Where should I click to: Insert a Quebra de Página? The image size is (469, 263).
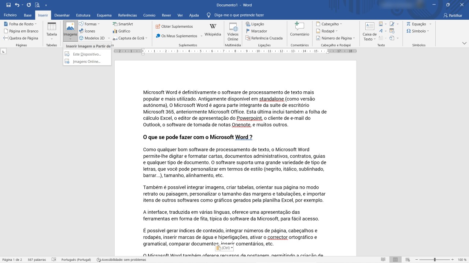point(21,38)
